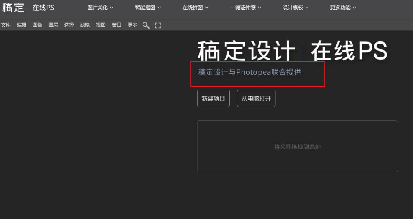Click the 将文件拖拽到此处 drop area
Viewport: 413px width, 219px height.
(297, 147)
